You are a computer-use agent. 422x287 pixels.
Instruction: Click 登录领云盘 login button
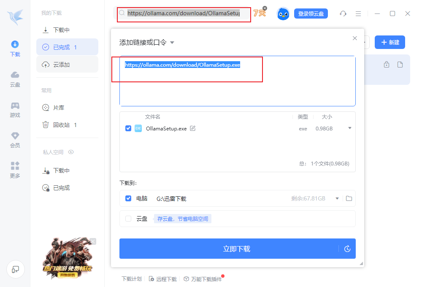click(311, 14)
